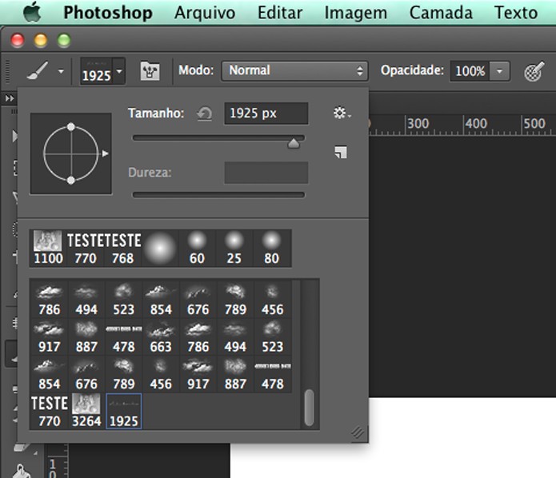Click the green zoom window button
The height and width of the screenshot is (478, 556).
click(64, 40)
